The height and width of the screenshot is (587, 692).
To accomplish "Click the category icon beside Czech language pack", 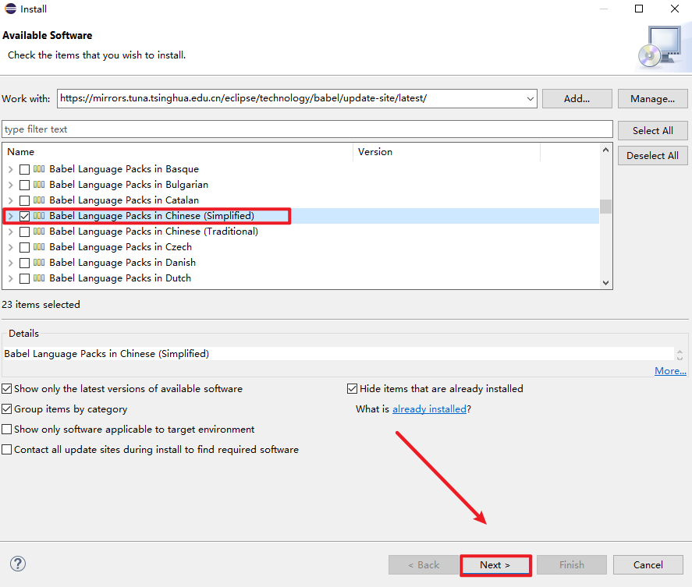I will tap(39, 247).
